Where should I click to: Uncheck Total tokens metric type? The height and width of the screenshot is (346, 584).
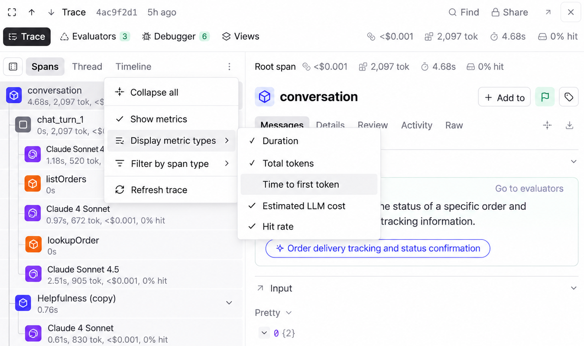coord(309,163)
